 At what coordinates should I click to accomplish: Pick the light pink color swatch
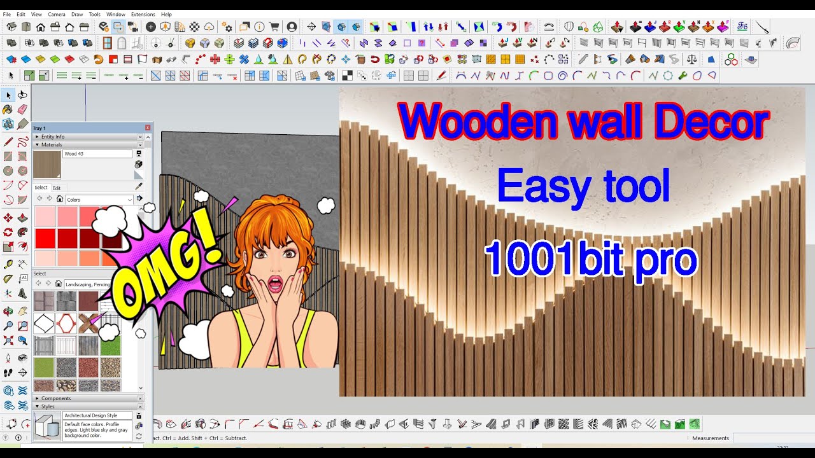point(45,216)
